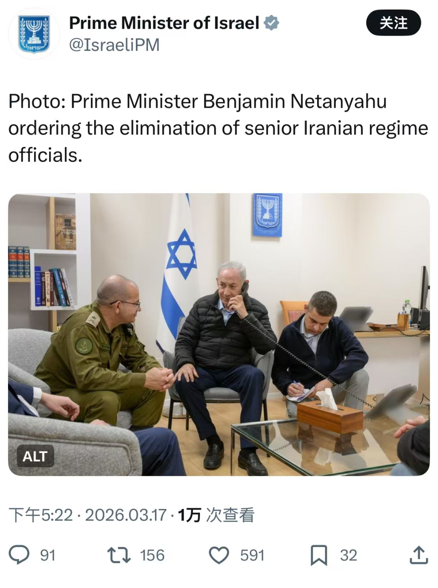Open the 2026.03.17 date link
This screenshot has width=438, height=588.
[x=126, y=515]
